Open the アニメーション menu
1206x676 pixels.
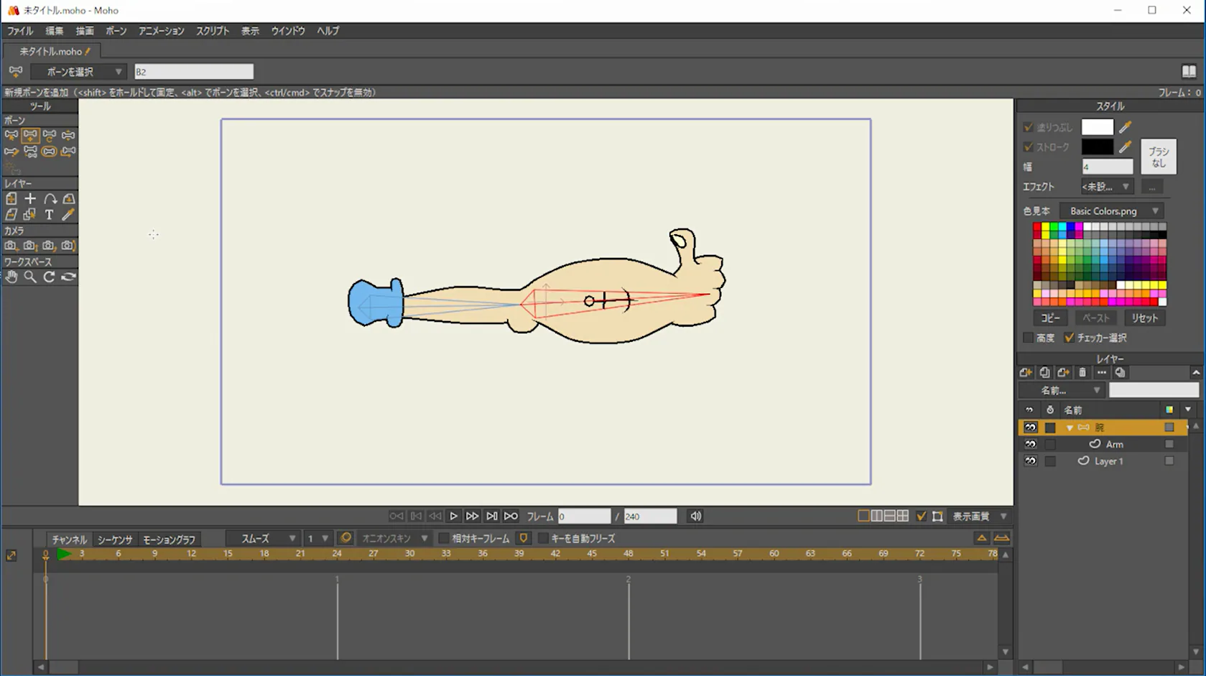pyautogui.click(x=161, y=31)
